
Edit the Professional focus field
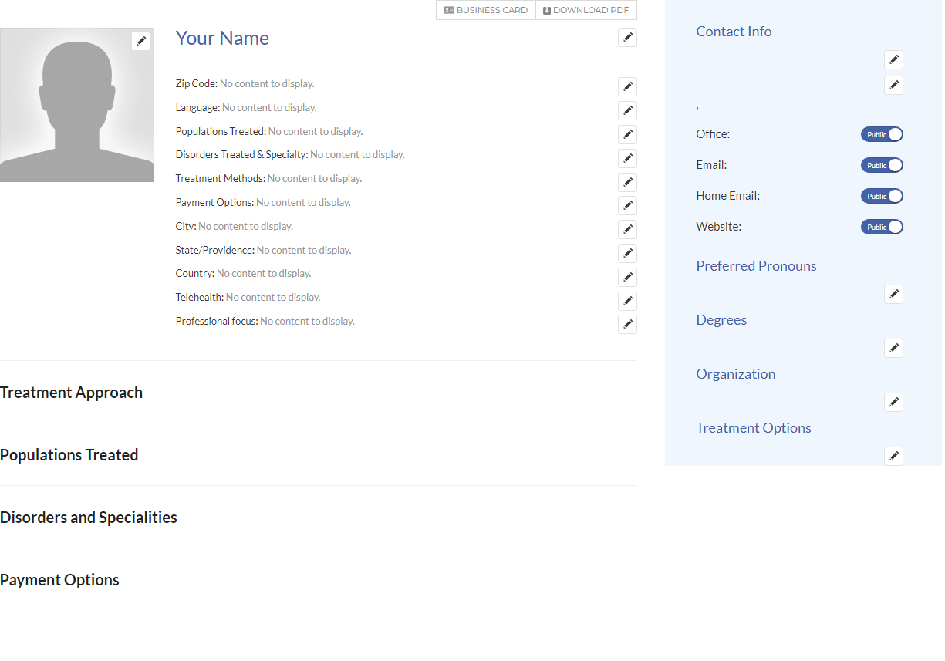click(627, 324)
